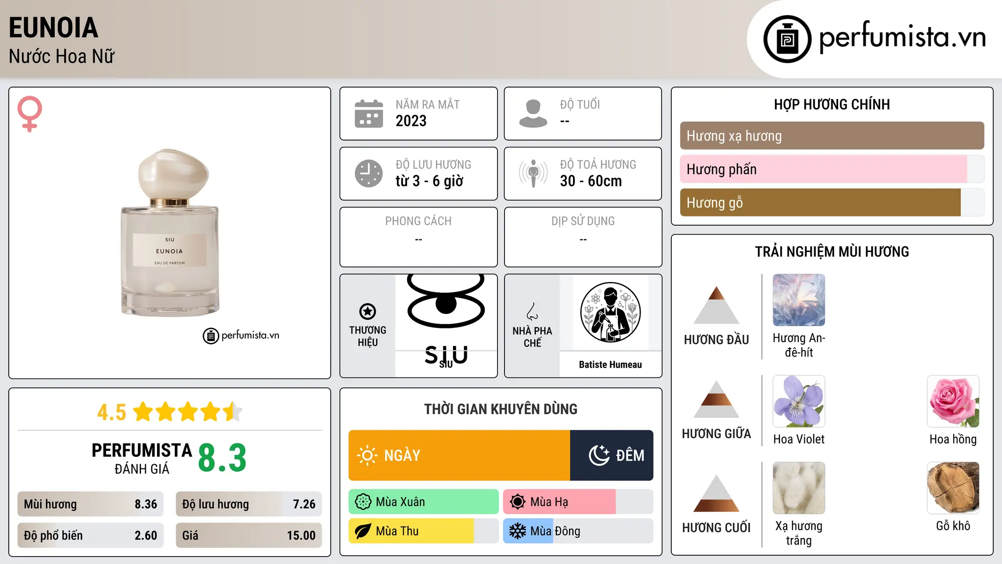This screenshot has width=1002, height=564.
Task: Click the HỢP HƯƠNG CHÍNH heading
Action: 832,104
